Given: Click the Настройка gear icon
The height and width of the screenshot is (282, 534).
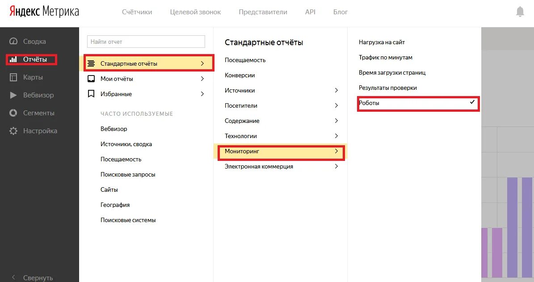Looking at the screenshot, I should pos(13,131).
